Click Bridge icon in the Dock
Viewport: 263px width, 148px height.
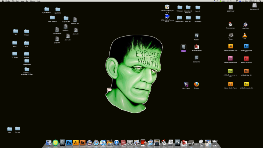tap(83, 143)
